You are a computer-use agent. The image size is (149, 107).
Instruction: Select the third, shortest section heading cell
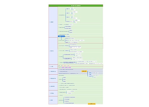53,67
